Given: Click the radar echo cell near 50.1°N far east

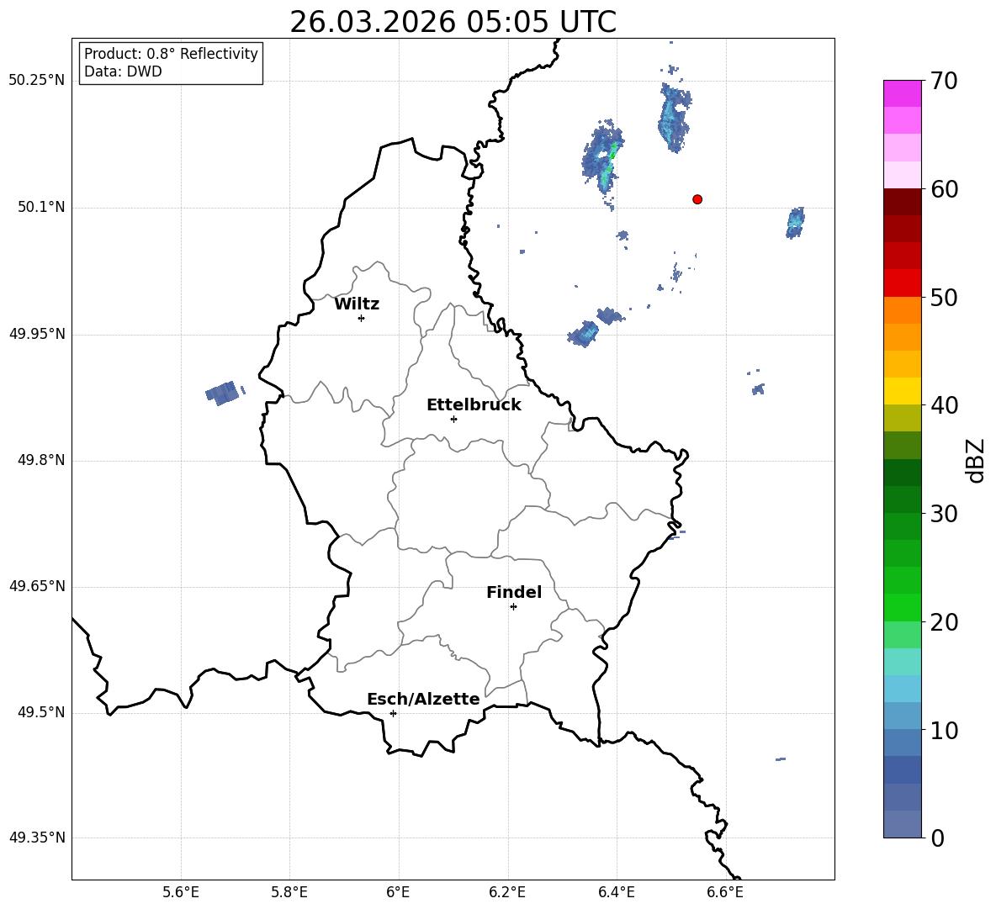Looking at the screenshot, I should (x=795, y=223).
